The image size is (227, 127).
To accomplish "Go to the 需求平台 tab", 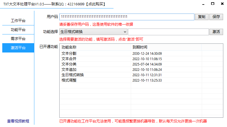I will tap(18, 39).
